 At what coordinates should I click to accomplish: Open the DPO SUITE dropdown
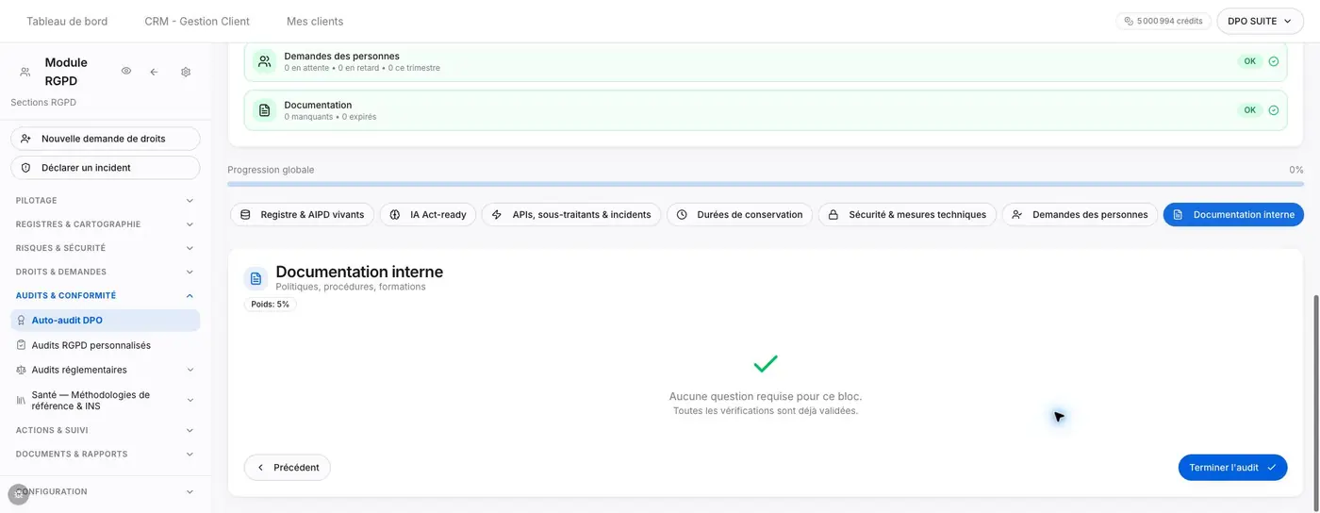(x=1260, y=21)
